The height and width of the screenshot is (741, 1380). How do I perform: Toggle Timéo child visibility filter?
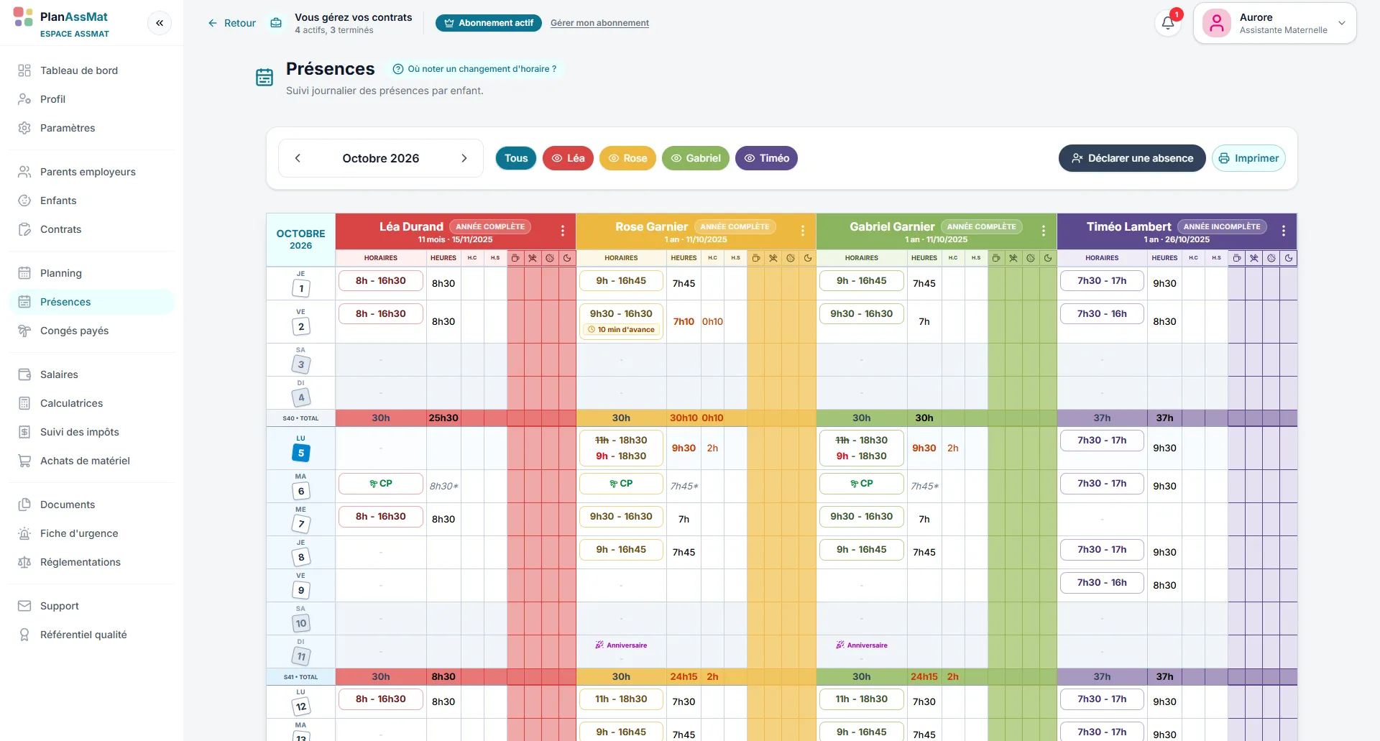tap(766, 158)
